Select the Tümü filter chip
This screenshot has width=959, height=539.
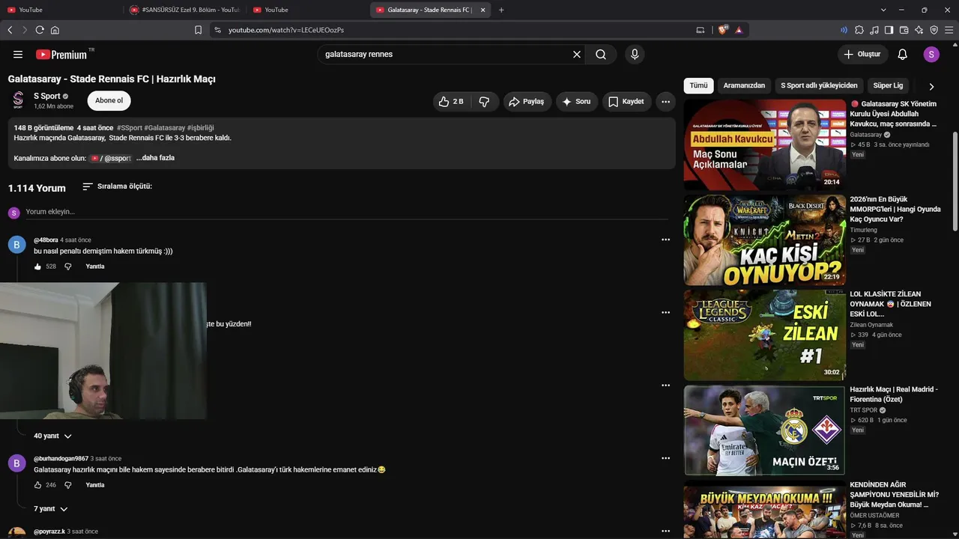698,85
